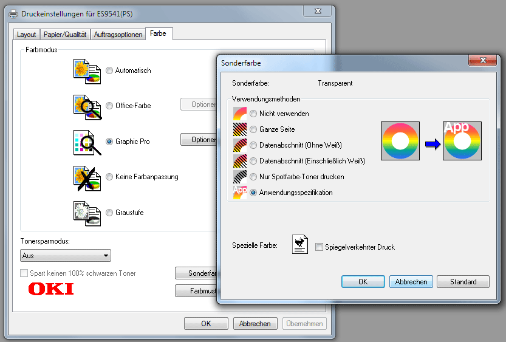Image resolution: width=506 pixels, height=342 pixels.
Task: Open the Papier/Qualität tab
Action: coord(65,35)
